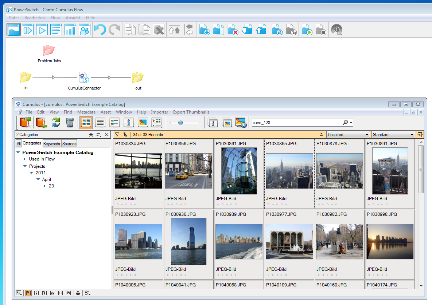
Task: Open the PowerSwitch Users view
Action: pos(84,30)
